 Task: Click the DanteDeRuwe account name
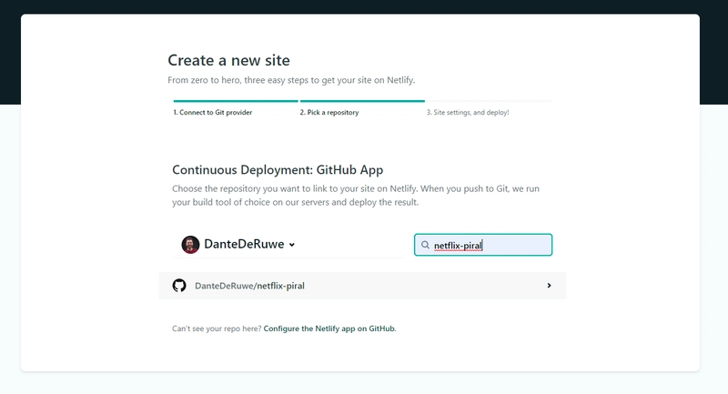pyautogui.click(x=244, y=244)
